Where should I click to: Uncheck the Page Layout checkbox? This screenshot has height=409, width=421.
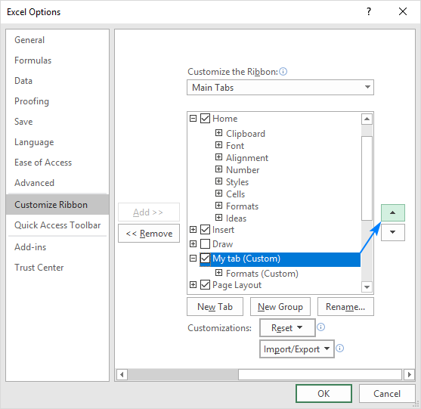click(205, 285)
